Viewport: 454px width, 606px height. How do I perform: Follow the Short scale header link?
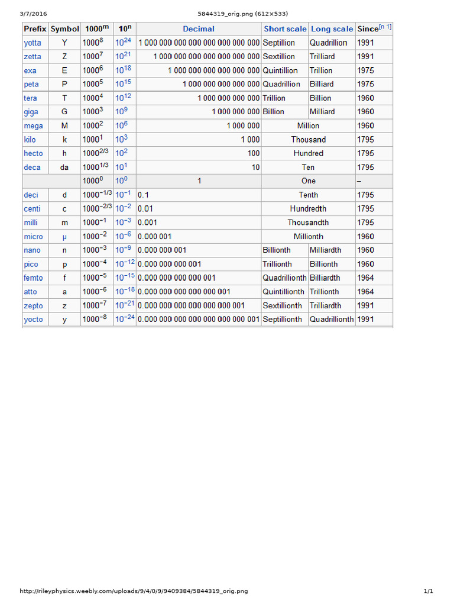pos(285,29)
